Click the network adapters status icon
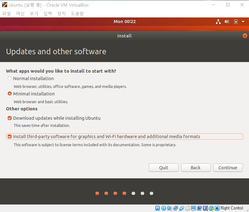 (175, 208)
